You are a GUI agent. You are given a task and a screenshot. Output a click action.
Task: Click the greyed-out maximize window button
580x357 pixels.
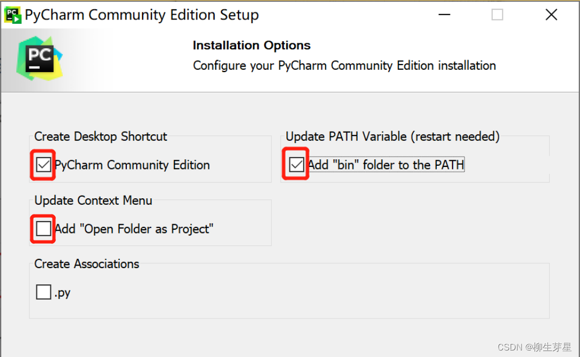(x=497, y=15)
